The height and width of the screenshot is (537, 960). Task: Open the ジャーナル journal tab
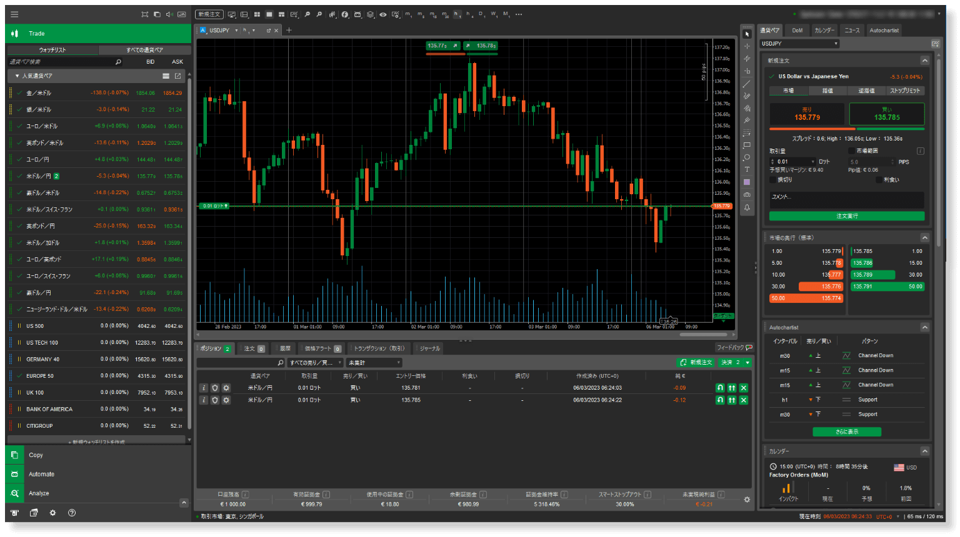tap(429, 348)
